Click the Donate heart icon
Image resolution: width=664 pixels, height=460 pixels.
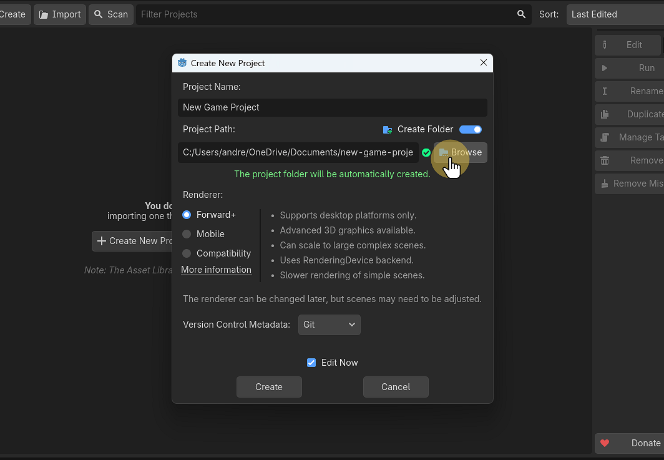pyautogui.click(x=605, y=443)
